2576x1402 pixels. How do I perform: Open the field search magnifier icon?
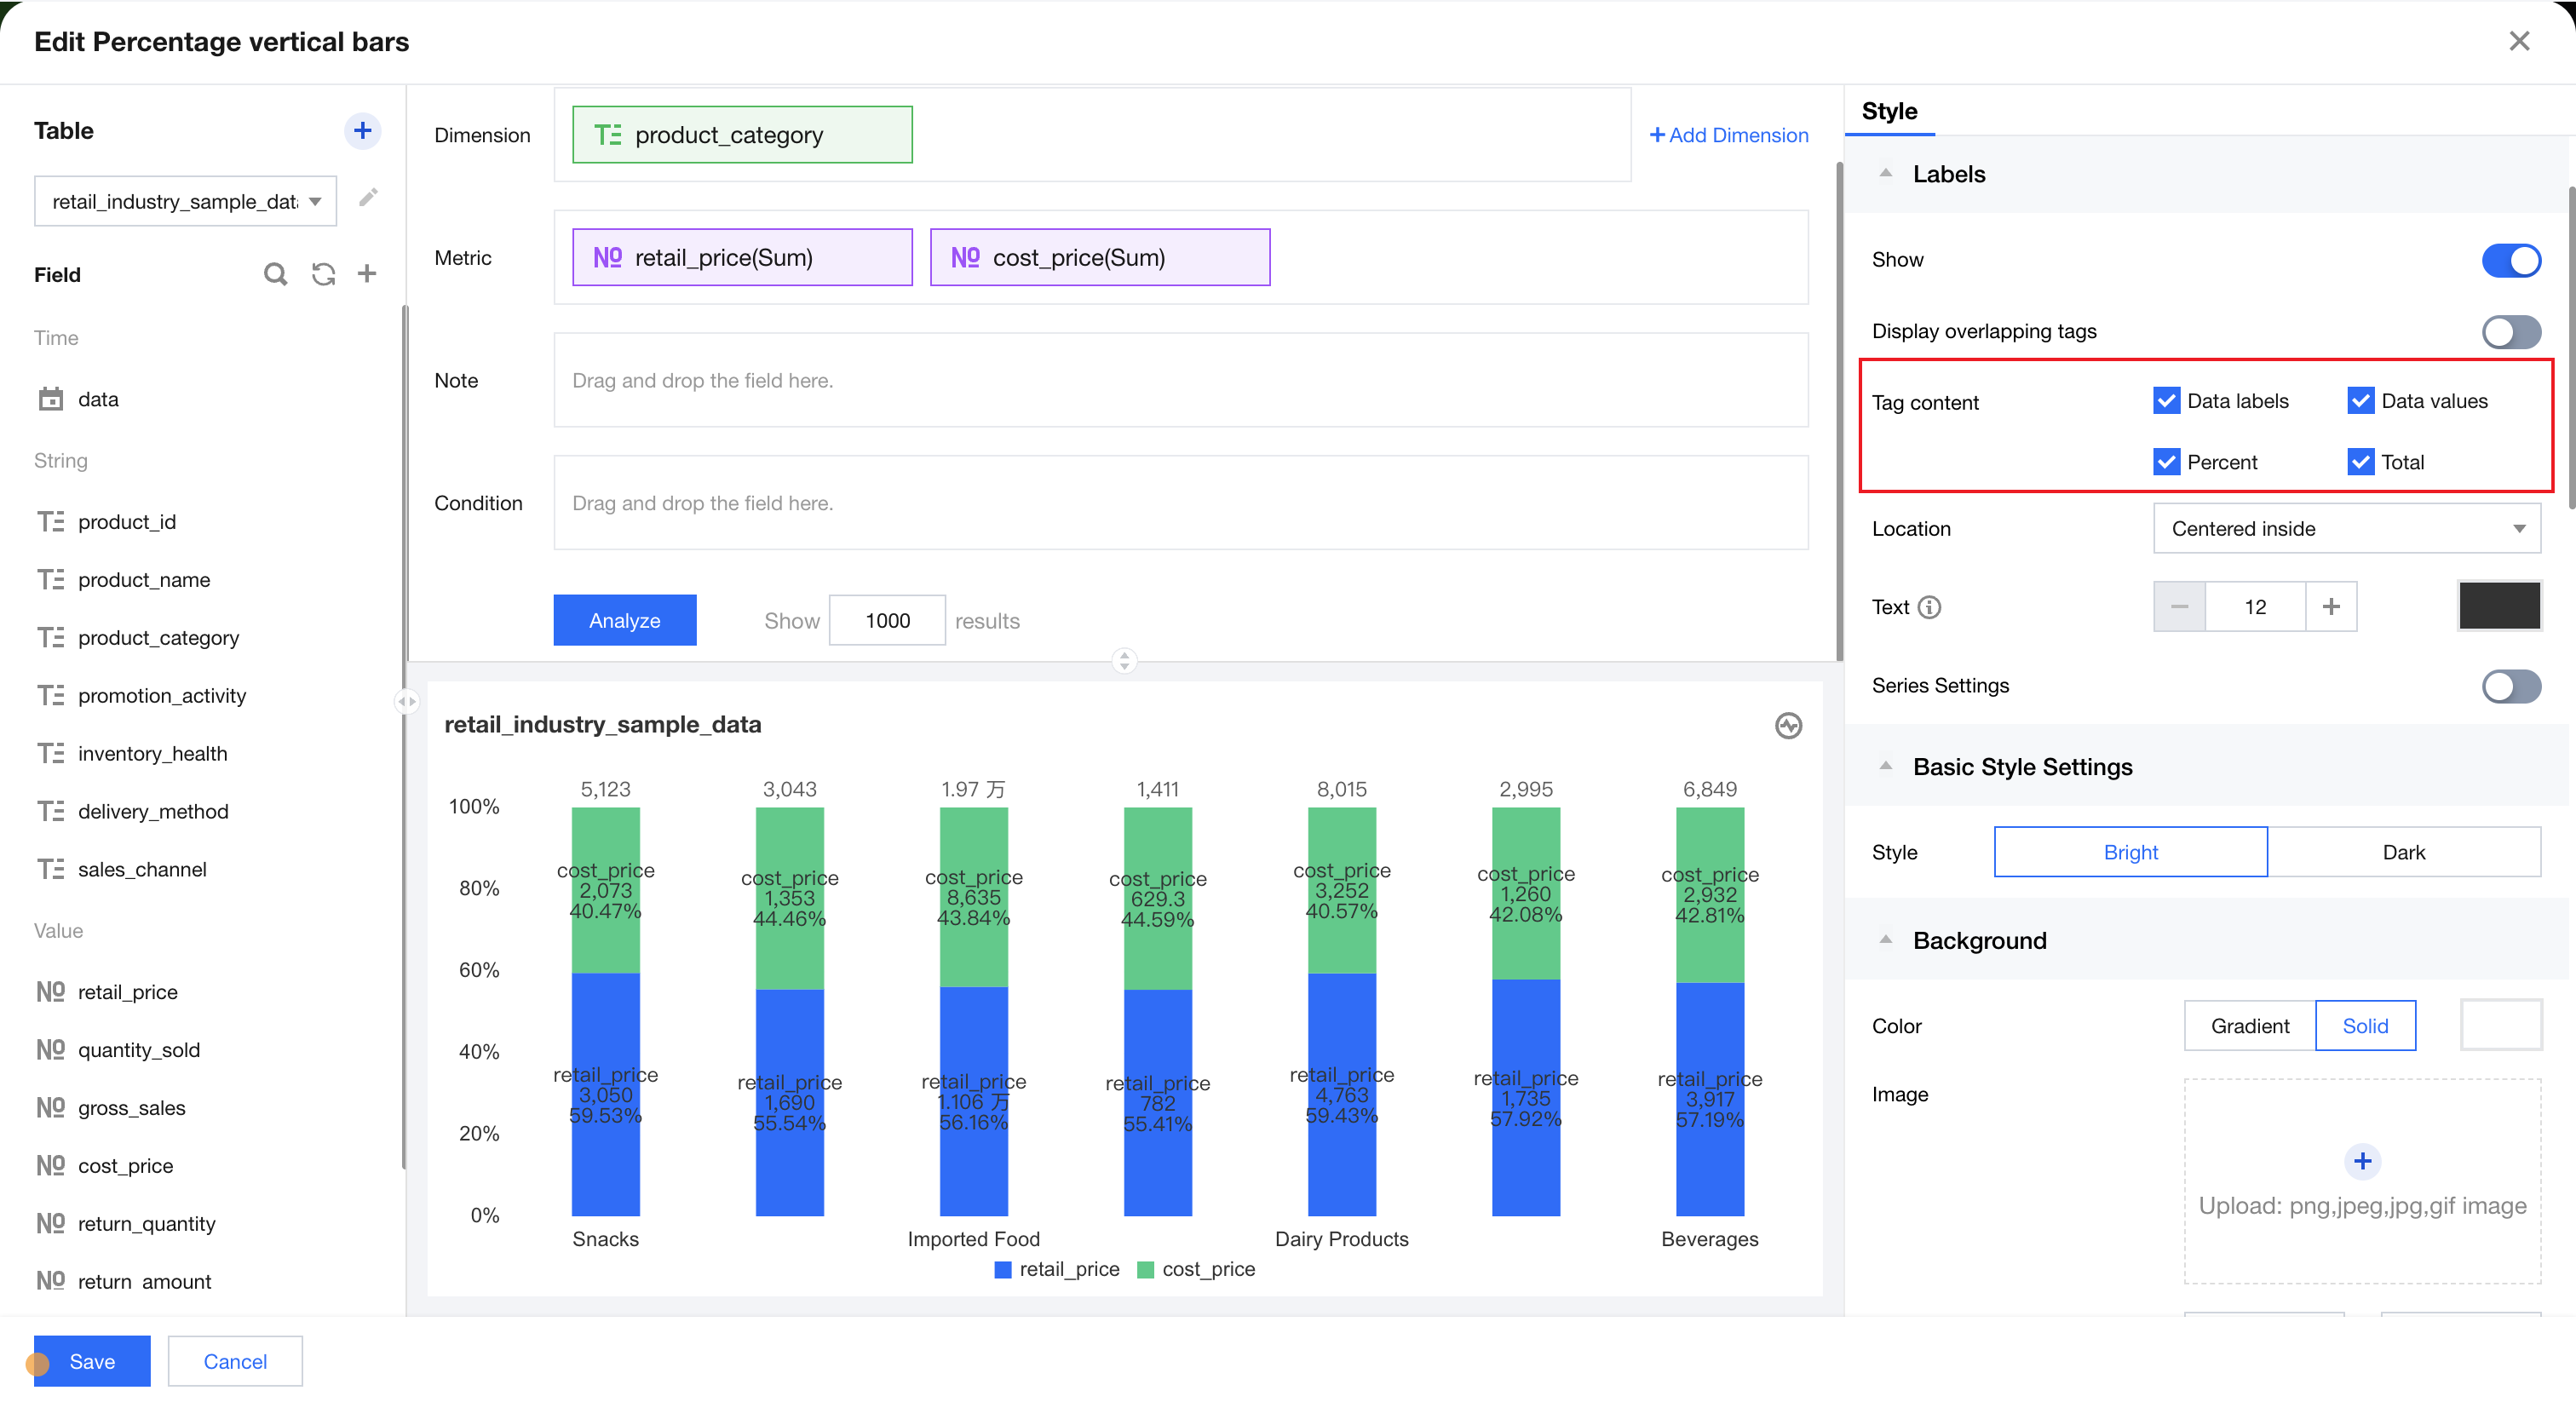275,274
